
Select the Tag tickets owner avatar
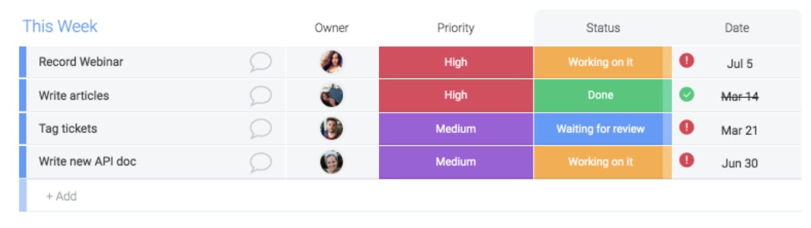[x=331, y=129]
